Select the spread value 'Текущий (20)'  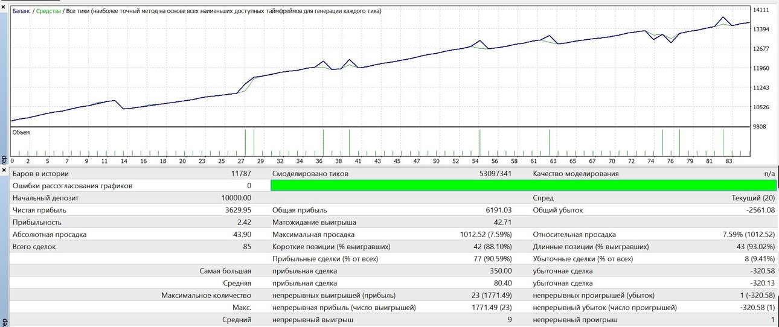coord(753,198)
